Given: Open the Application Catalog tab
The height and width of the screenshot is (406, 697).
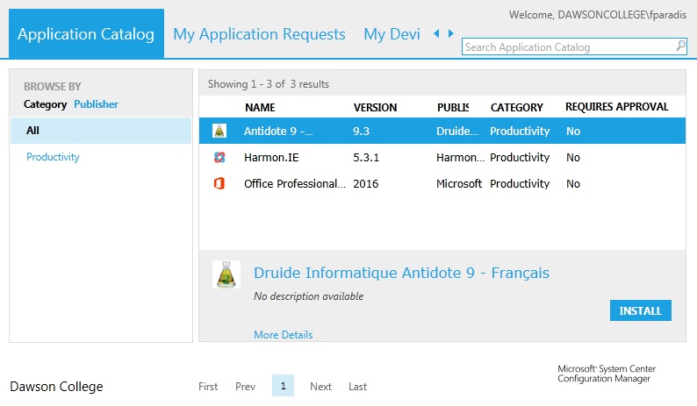Looking at the screenshot, I should pyautogui.click(x=86, y=33).
